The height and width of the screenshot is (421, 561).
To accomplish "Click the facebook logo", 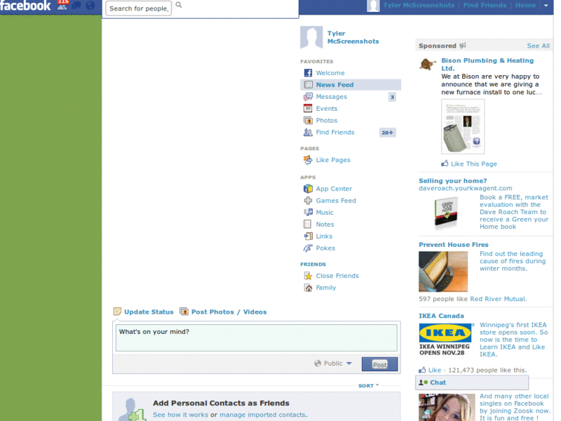I will coord(25,6).
